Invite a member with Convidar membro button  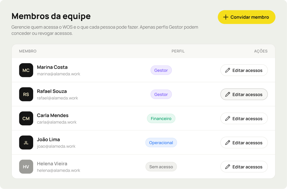click(246, 17)
